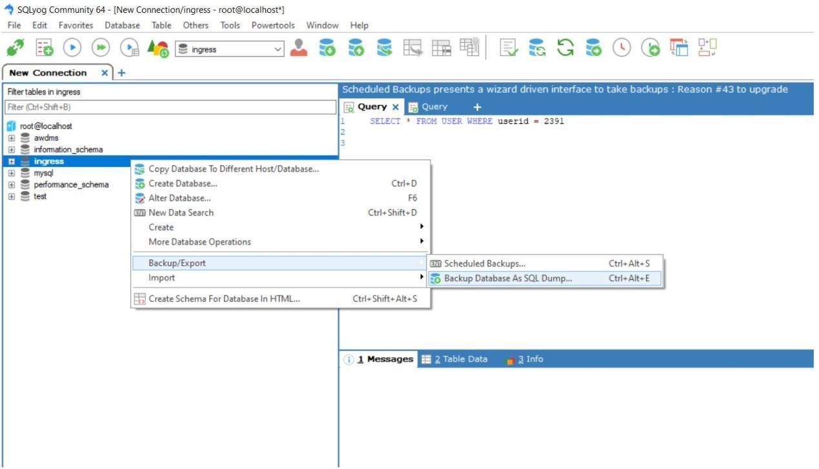The width and height of the screenshot is (819, 469).
Task: Execute the current query
Action: (72, 47)
